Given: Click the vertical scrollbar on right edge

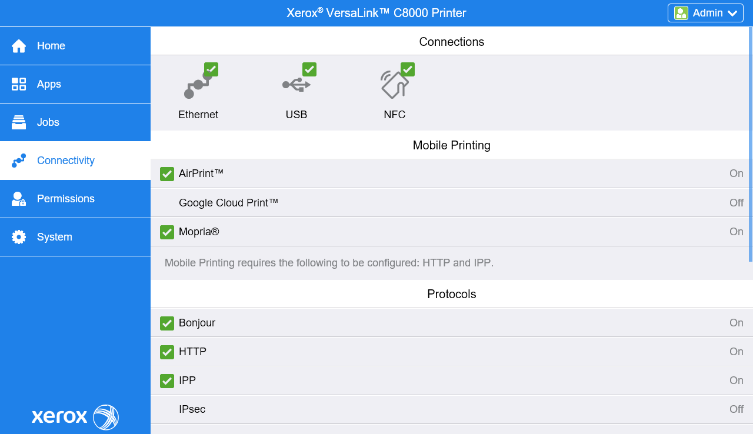Looking at the screenshot, I should tap(750, 144).
